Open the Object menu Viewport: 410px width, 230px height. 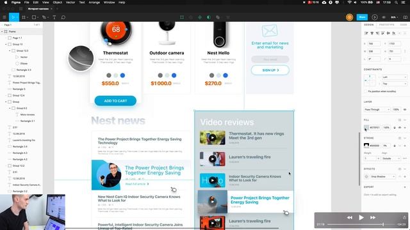click(57, 3)
